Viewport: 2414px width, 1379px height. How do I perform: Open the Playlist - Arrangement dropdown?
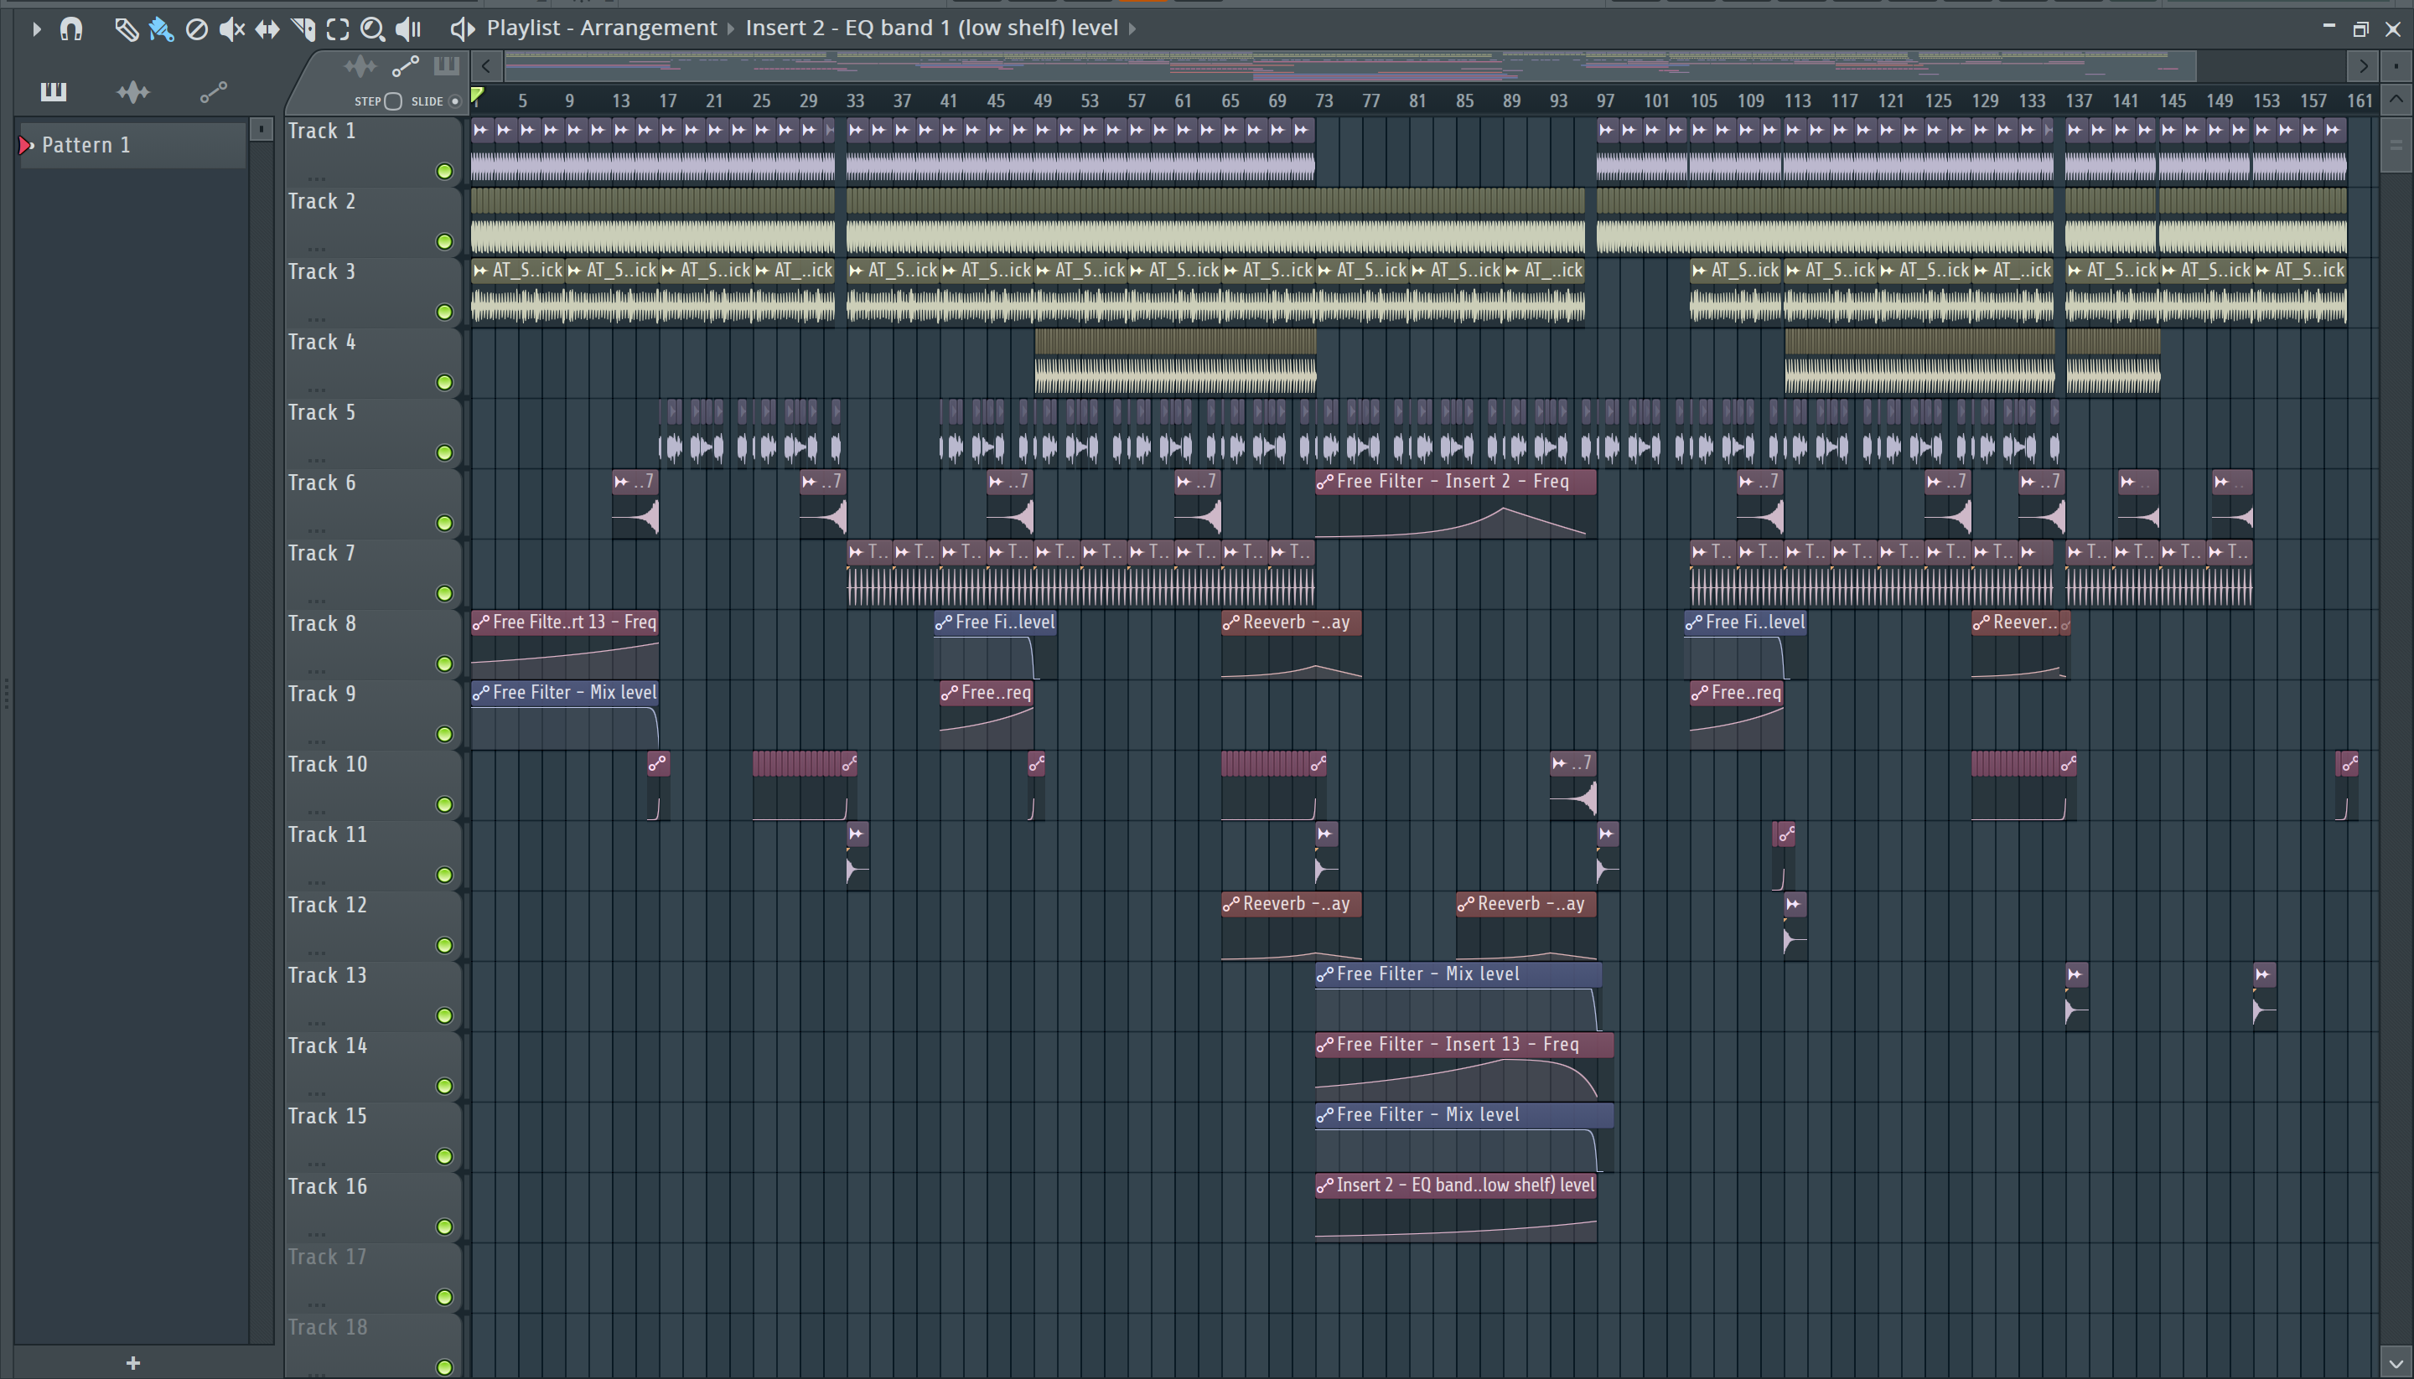click(x=602, y=28)
